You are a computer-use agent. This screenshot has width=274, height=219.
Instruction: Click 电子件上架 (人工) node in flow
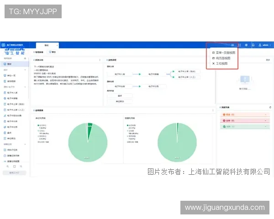pyautogui.click(x=187, y=77)
